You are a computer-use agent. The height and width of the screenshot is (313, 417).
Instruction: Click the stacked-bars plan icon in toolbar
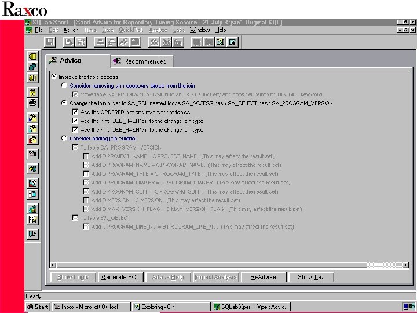[x=100, y=42]
